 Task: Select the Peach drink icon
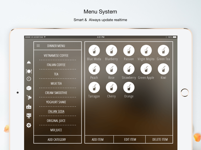[94, 69]
